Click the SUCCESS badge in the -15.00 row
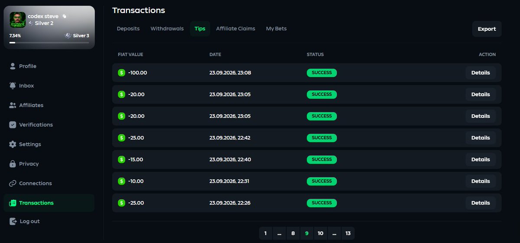520x243 pixels. click(322, 159)
